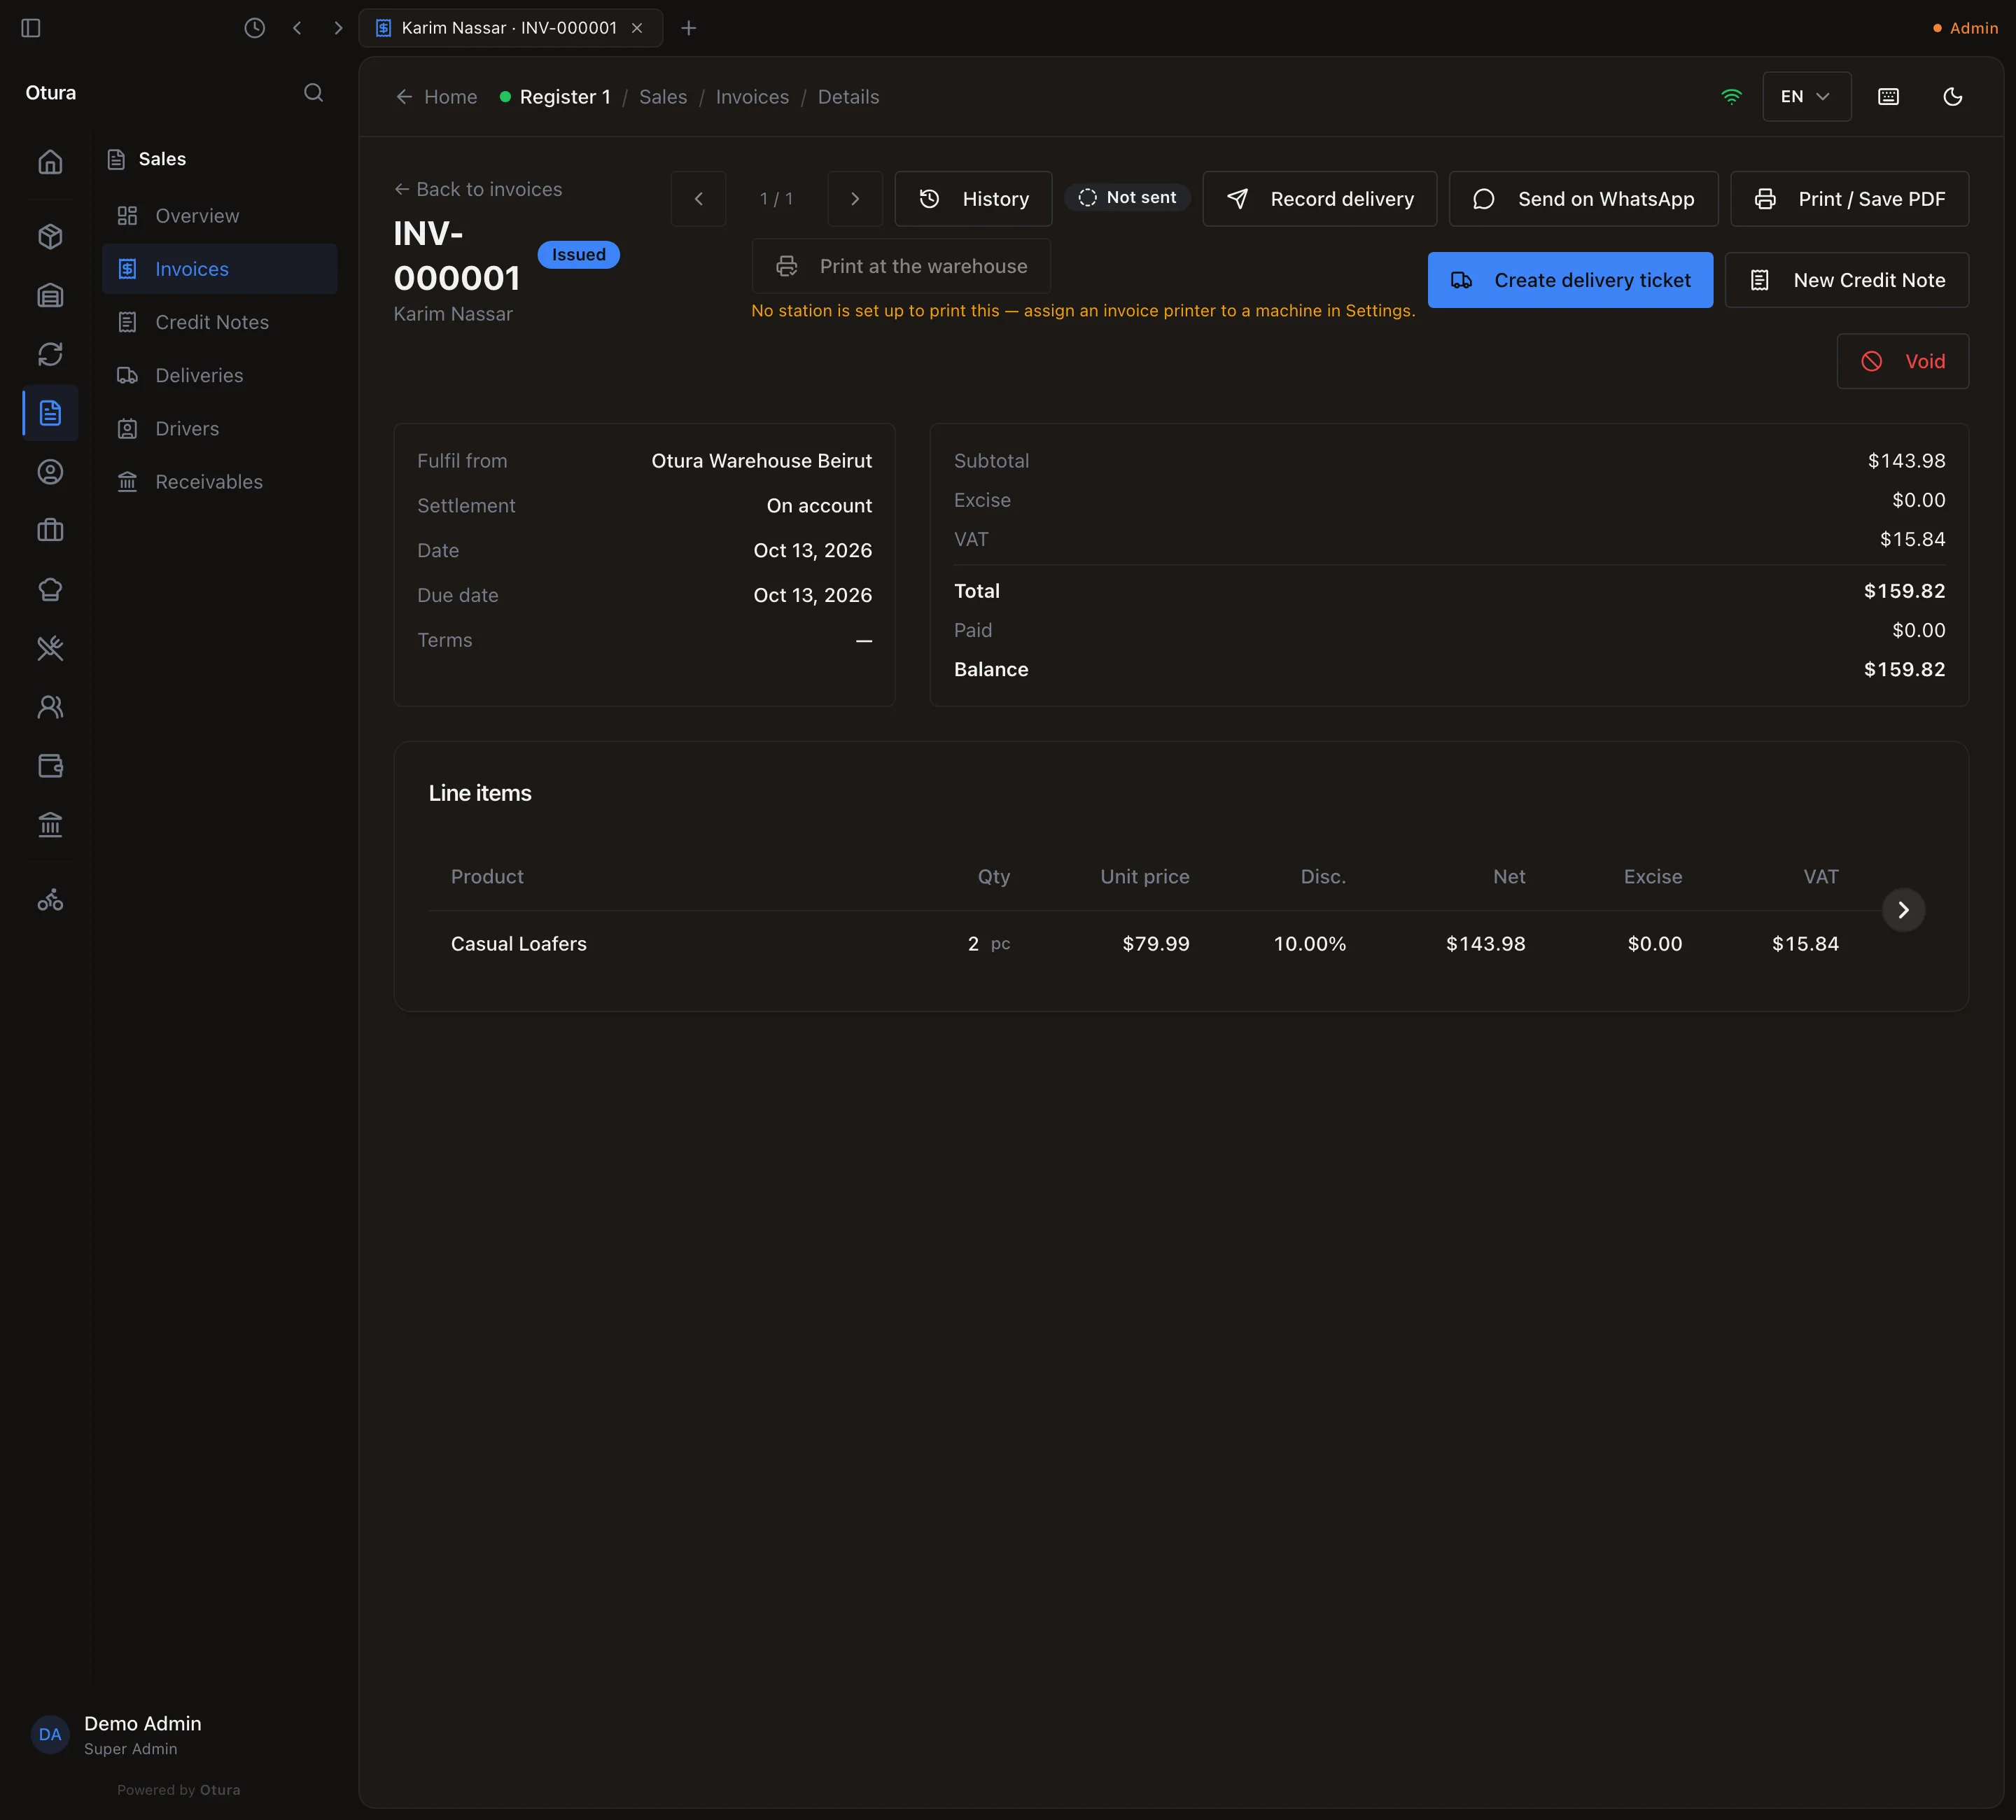Check the Wi-Fi connection status icon
Image resolution: width=2016 pixels, height=1820 pixels.
[1731, 97]
